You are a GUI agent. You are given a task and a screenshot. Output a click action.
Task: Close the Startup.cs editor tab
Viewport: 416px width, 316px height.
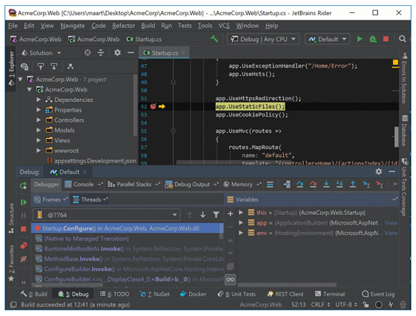[183, 53]
